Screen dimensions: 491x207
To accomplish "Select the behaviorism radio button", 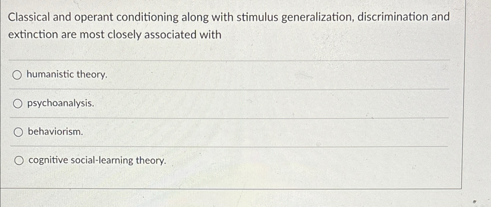I will pyautogui.click(x=18, y=132).
